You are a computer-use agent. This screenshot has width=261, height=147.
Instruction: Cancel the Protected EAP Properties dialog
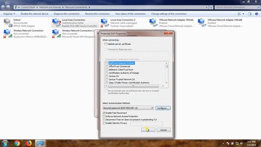[164, 130]
